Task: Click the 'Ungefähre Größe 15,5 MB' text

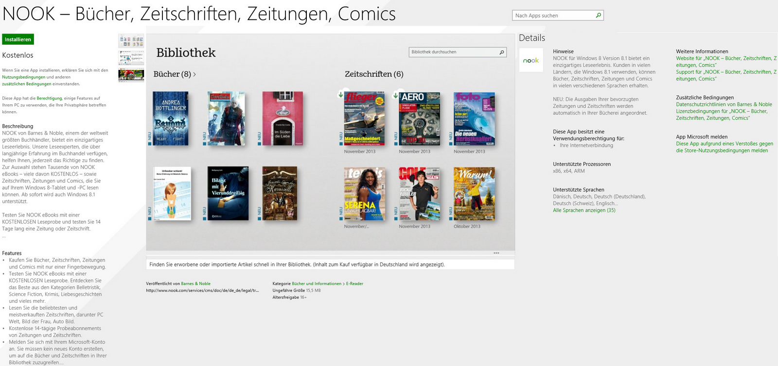Action: [x=297, y=290]
